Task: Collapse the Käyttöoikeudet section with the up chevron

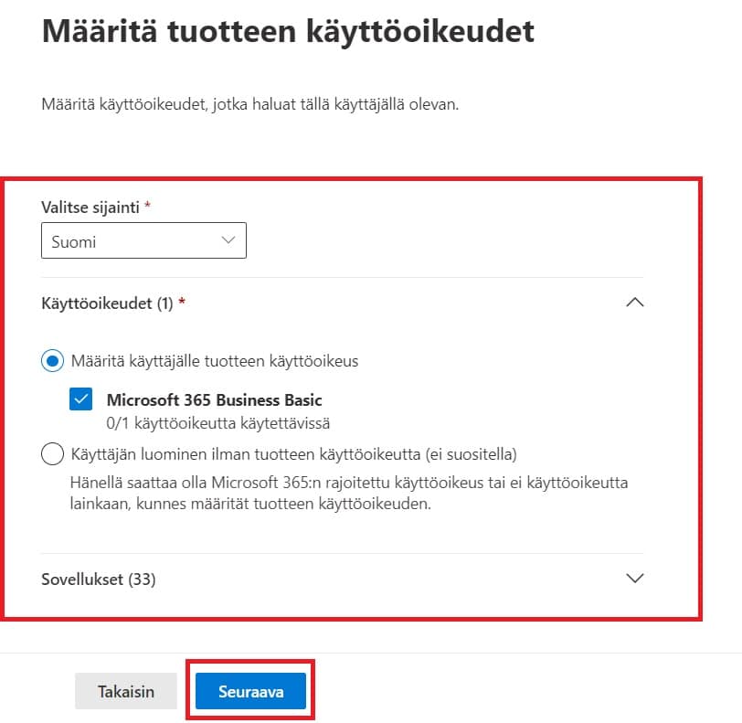Action: coord(634,303)
